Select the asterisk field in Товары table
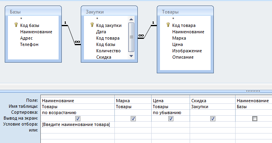 pyautogui.click(x=173, y=19)
